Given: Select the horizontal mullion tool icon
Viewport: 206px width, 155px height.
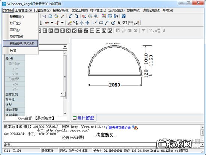Looking at the screenshot, I should 47,23.
